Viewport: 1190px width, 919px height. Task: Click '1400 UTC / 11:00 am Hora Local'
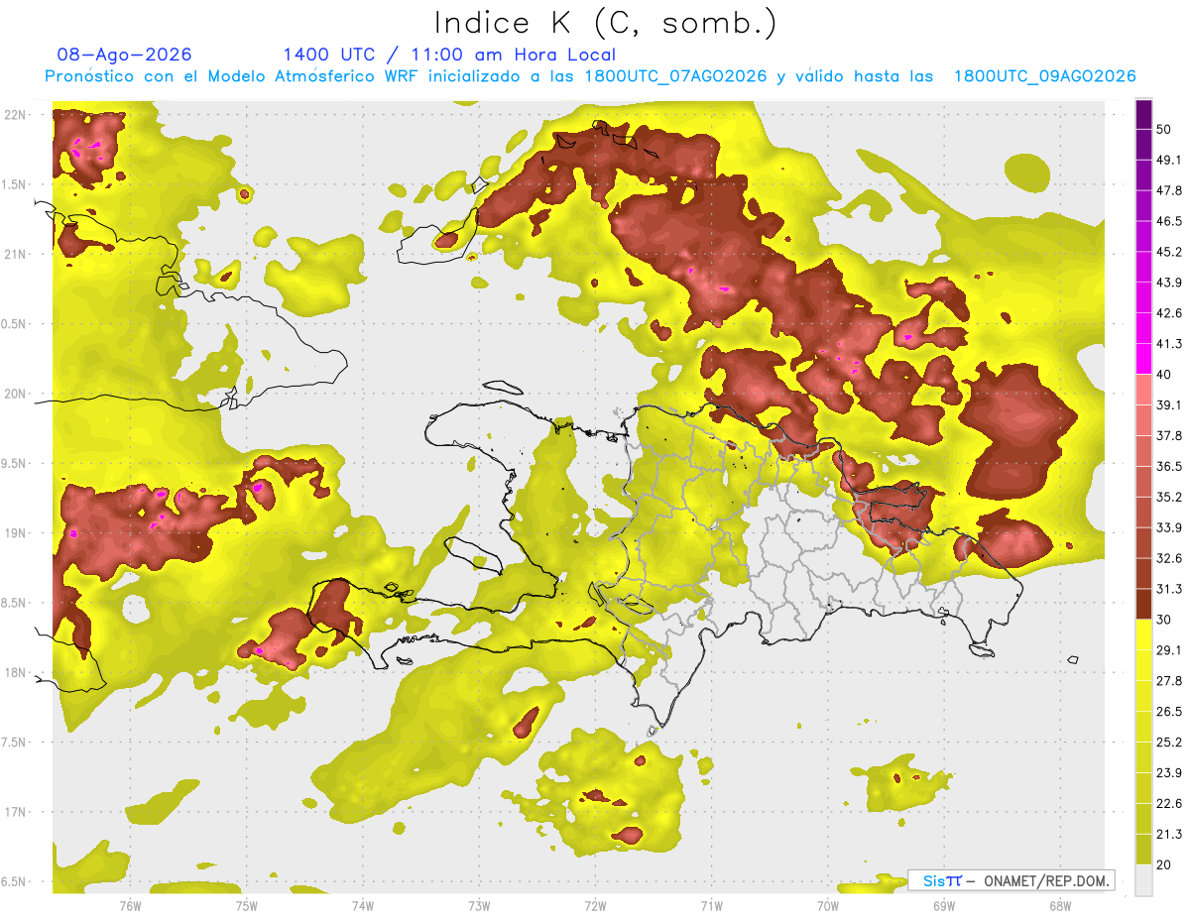coord(449,55)
